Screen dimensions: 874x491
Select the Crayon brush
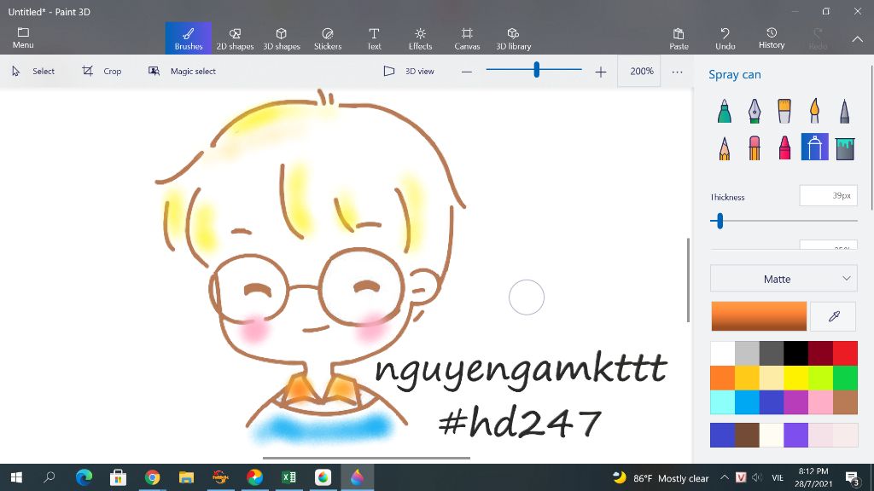(784, 147)
